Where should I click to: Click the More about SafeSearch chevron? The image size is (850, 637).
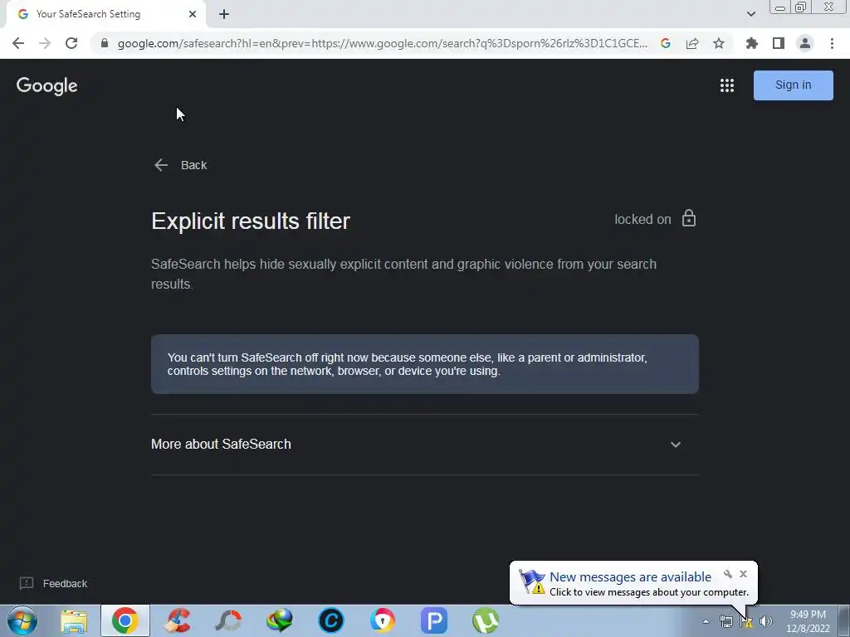[676, 445]
